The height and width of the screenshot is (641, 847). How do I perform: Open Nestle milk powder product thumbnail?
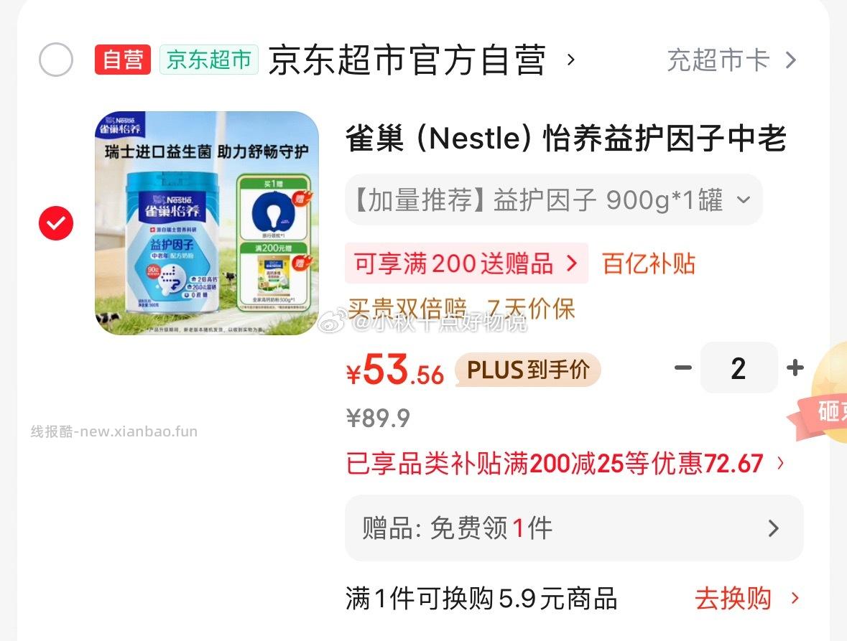[x=206, y=223]
